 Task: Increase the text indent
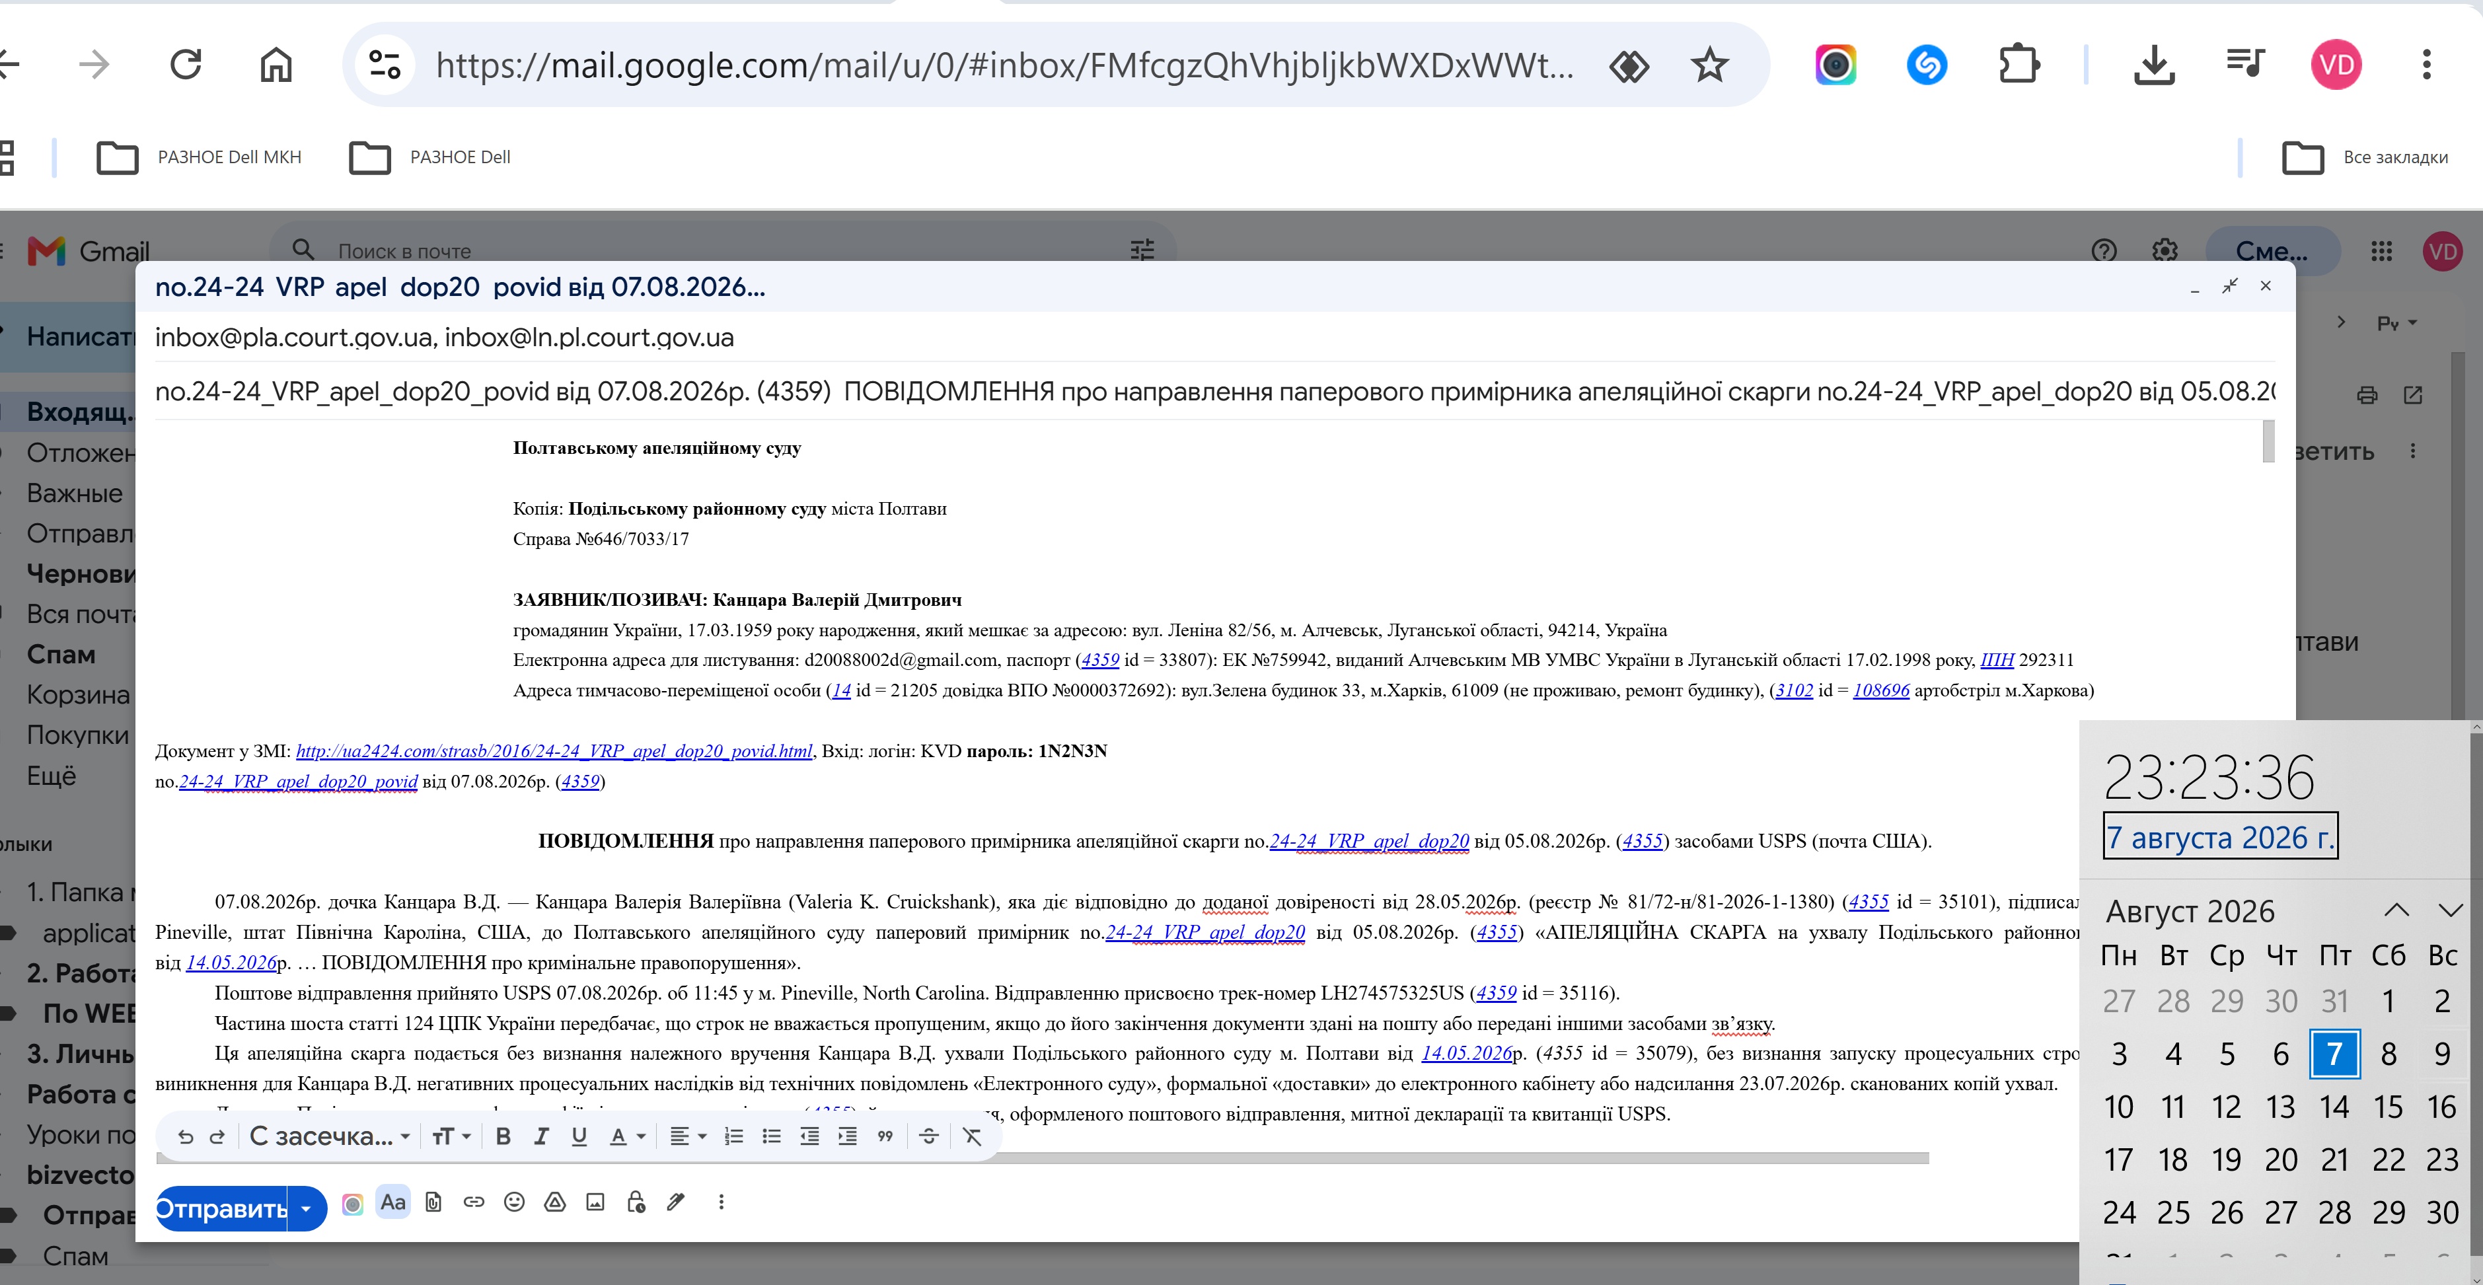tap(847, 1136)
